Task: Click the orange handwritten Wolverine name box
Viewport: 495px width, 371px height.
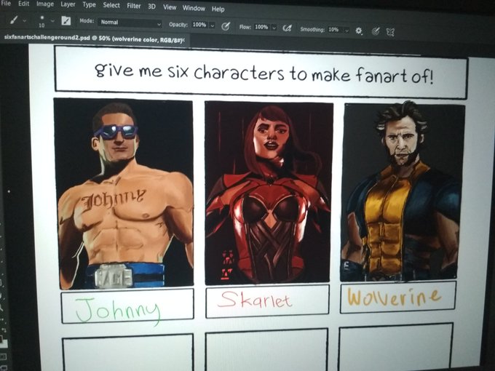Action: (397, 297)
